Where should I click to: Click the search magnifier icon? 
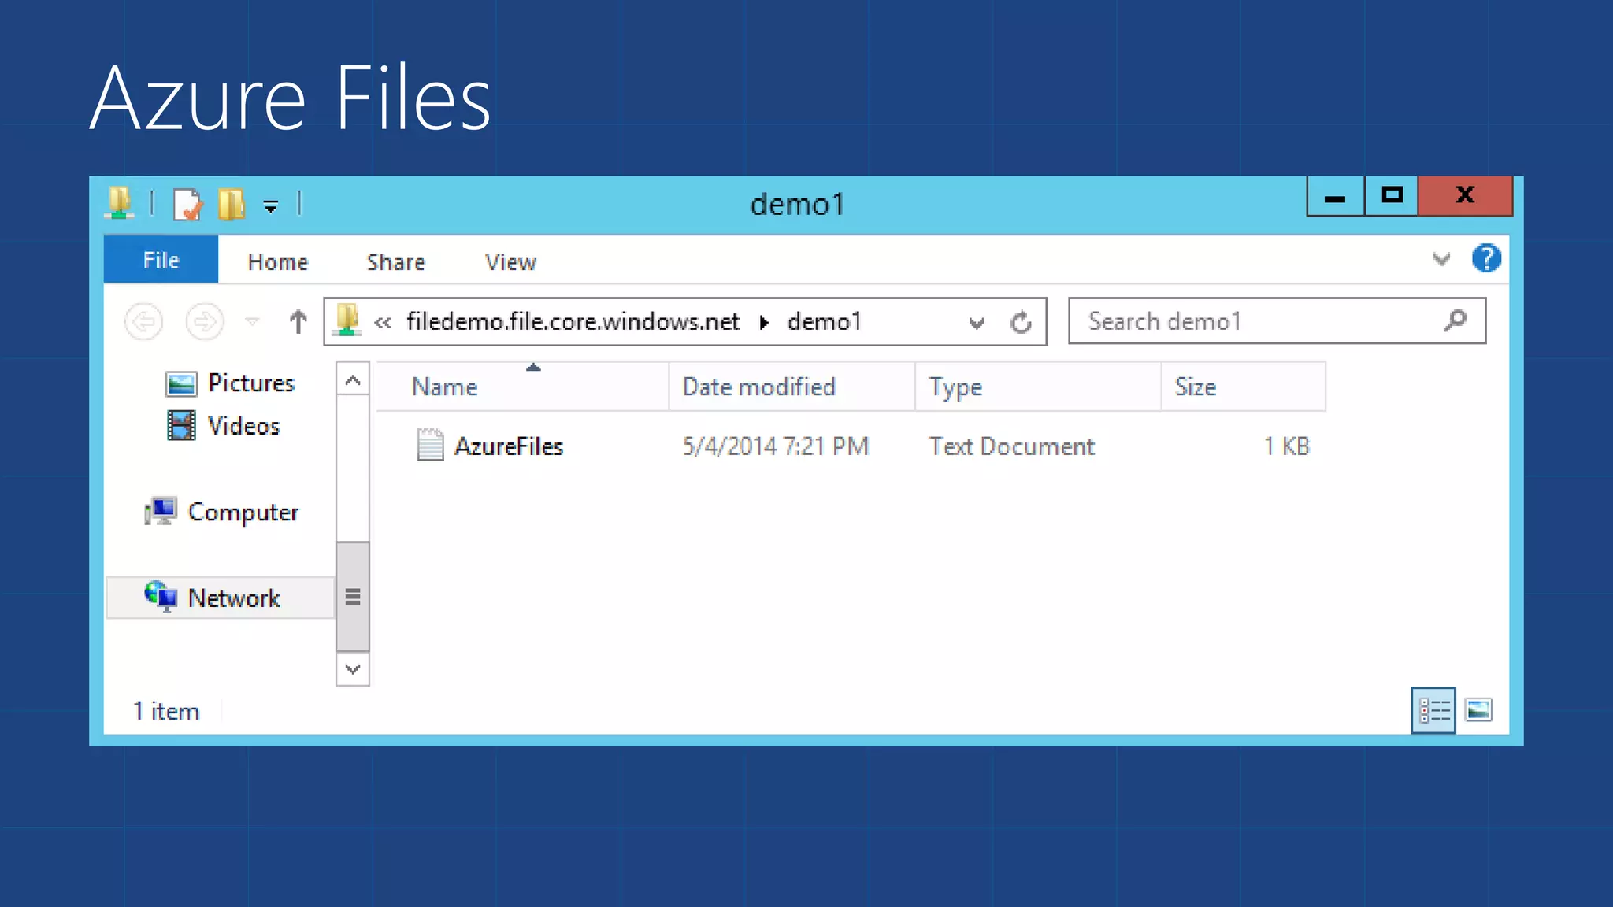pyautogui.click(x=1455, y=320)
